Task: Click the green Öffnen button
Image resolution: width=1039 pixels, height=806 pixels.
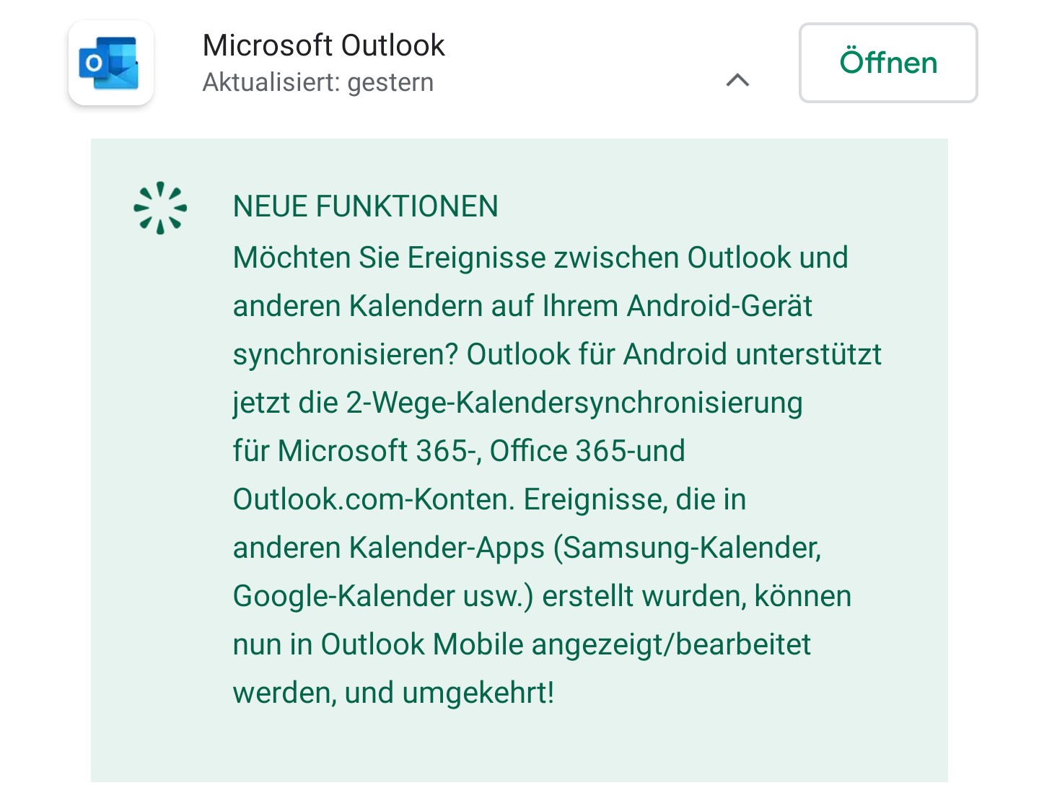Action: (888, 63)
